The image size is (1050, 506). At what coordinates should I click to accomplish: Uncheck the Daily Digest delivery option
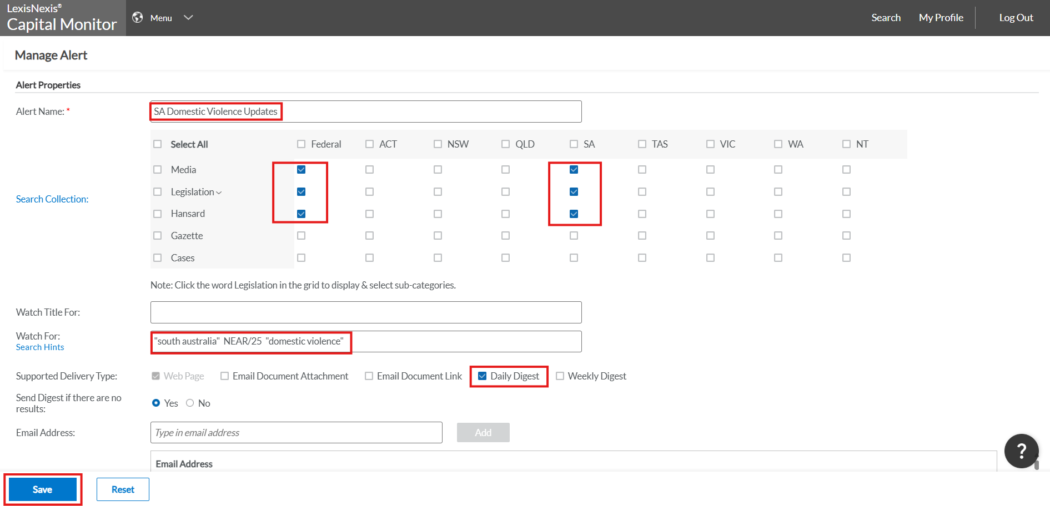483,376
